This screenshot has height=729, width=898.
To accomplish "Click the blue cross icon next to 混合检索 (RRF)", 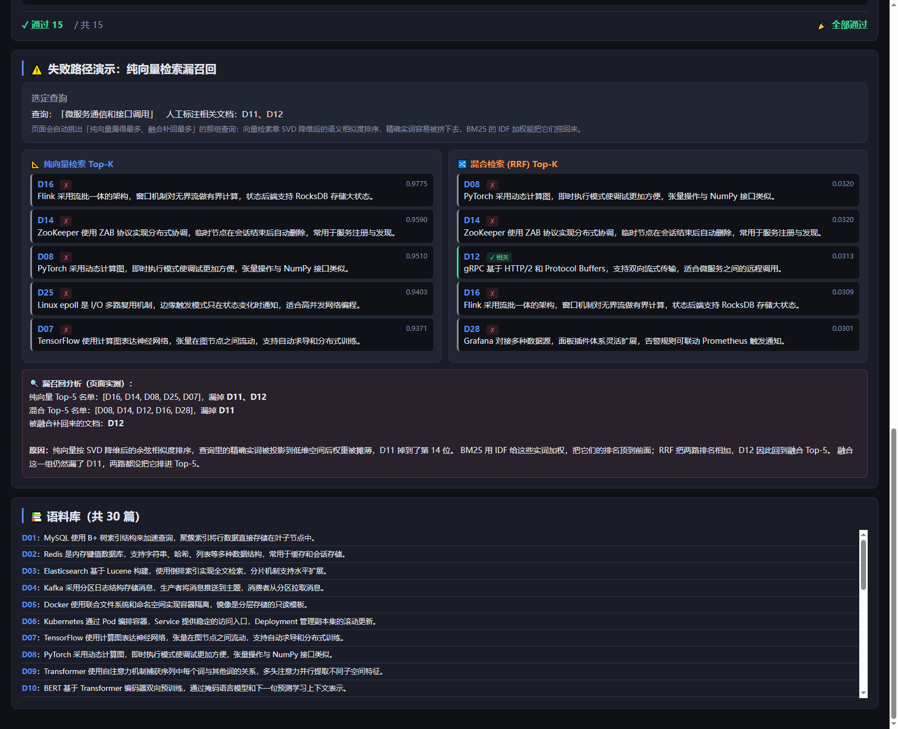I will click(462, 164).
